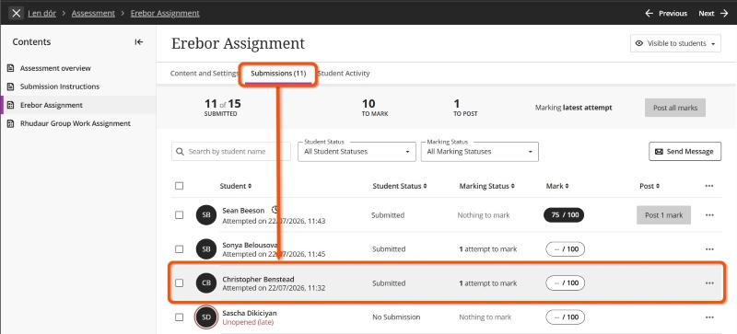The height and width of the screenshot is (334, 737).
Task: Click the Assessment overview document icon
Action: 11,68
